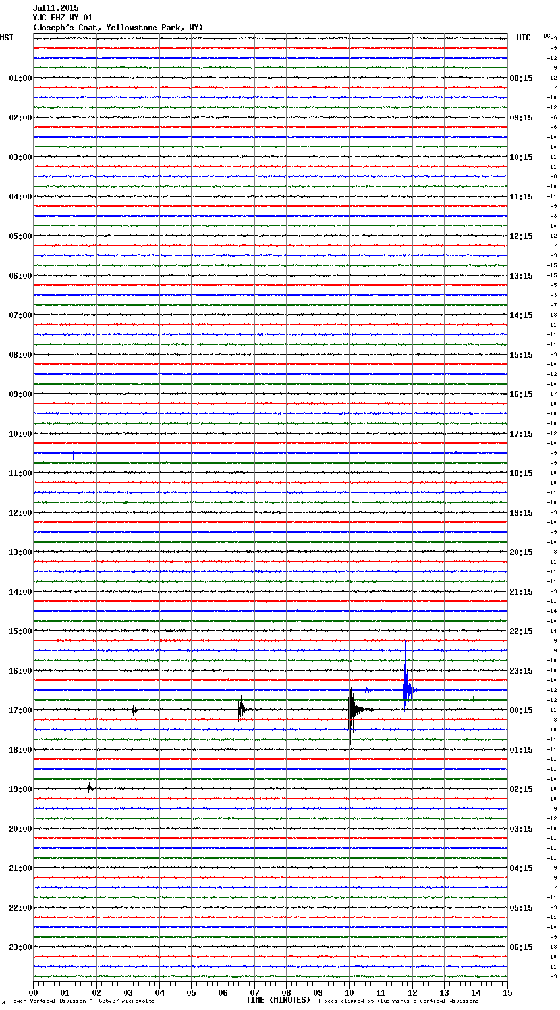Click the 10 minute axis label

click(350, 992)
